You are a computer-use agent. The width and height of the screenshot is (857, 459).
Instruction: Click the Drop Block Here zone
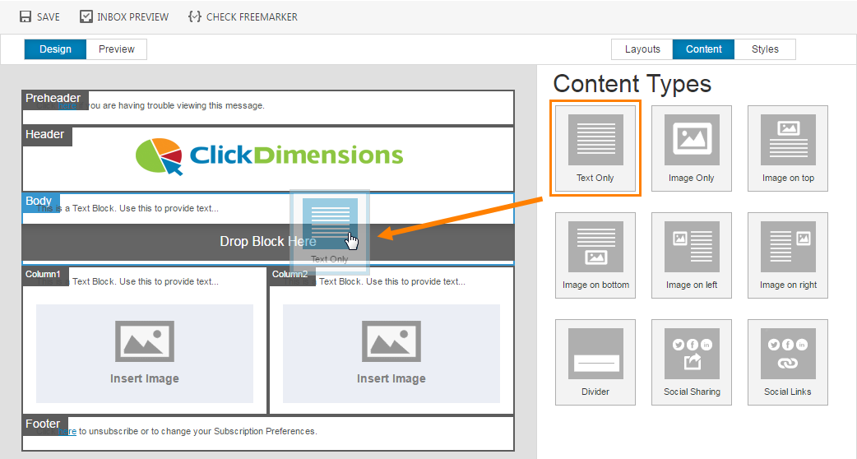coord(268,242)
